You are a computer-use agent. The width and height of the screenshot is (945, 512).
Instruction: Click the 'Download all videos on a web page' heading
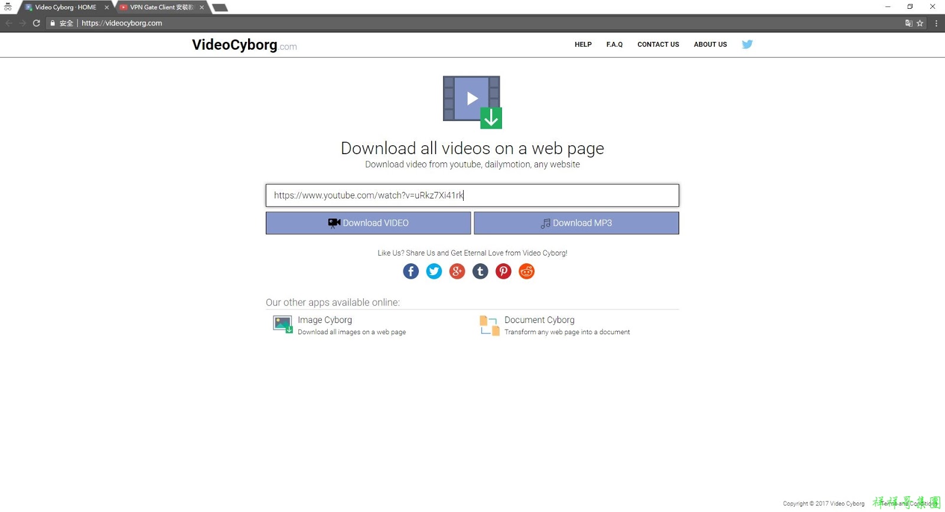click(x=472, y=148)
